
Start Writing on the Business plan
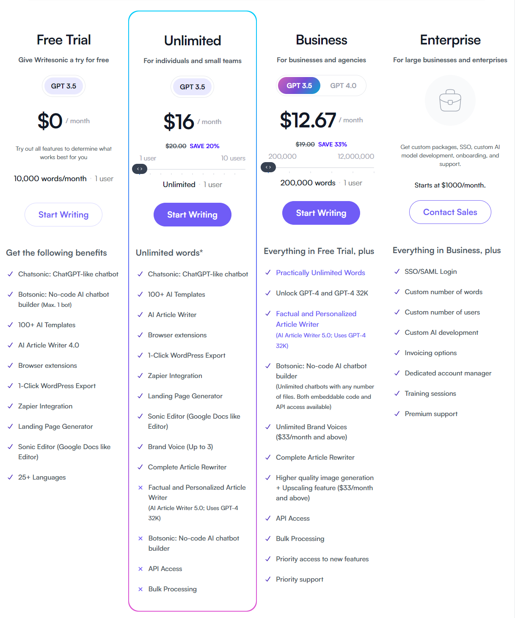tap(321, 213)
